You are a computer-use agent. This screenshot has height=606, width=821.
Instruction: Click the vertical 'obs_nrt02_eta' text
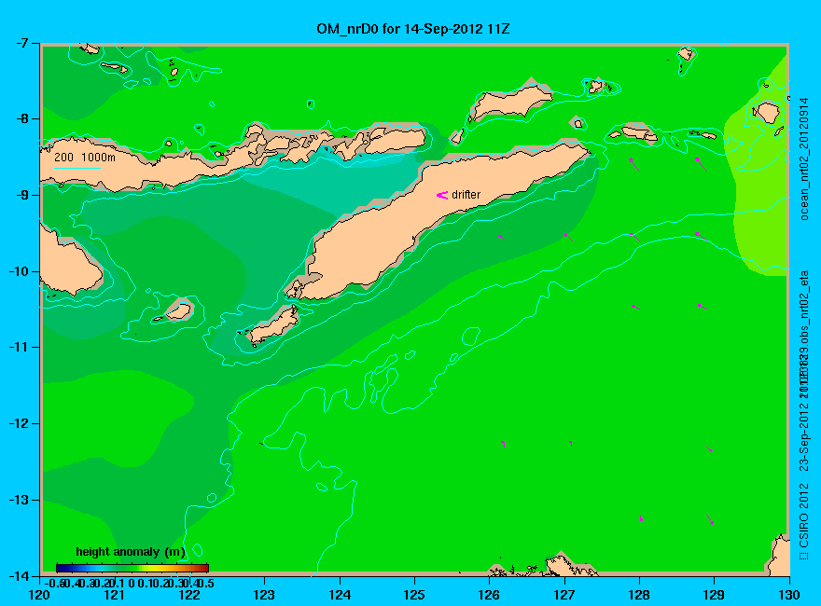804,309
